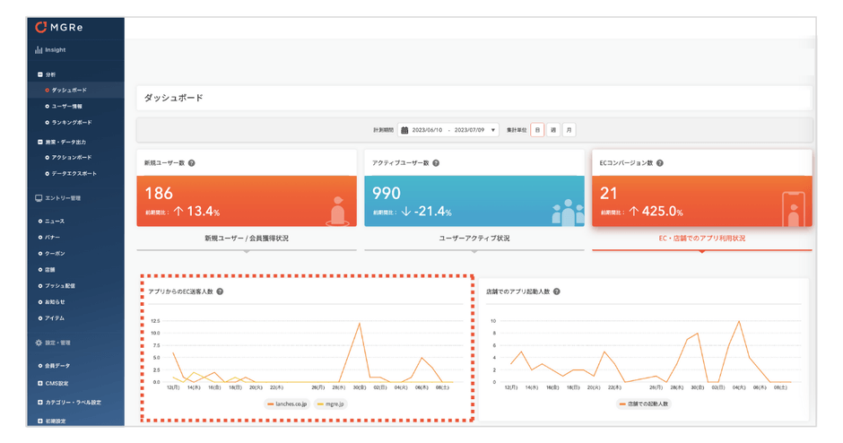Click the Insight bar chart icon

tap(39, 50)
